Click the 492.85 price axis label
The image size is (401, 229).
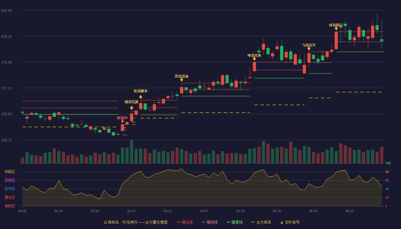point(7,11)
